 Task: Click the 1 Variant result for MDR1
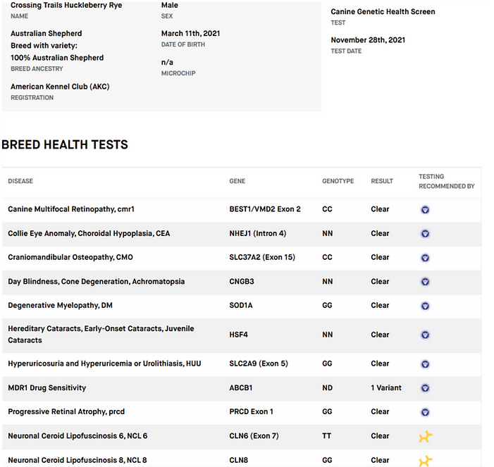coord(386,388)
